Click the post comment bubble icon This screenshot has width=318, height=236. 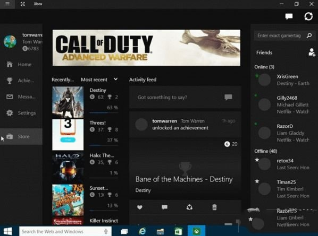click(x=228, y=97)
